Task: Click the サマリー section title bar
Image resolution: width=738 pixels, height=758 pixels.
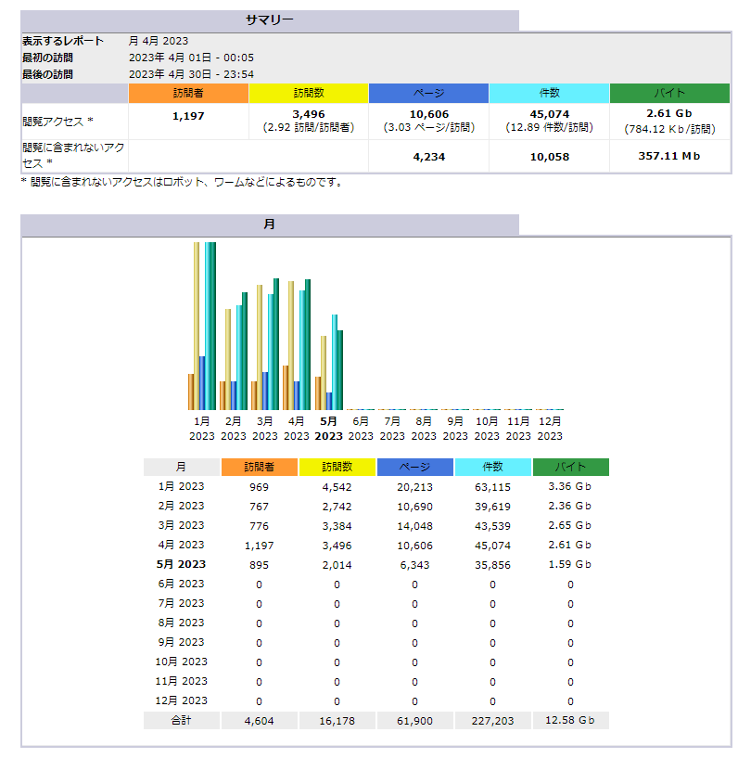Action: 269,20
